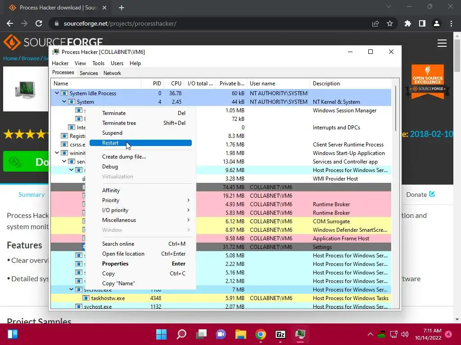Screen dimensions: 461x345
Task: Click the SourceForge logo
Action: tap(53, 42)
